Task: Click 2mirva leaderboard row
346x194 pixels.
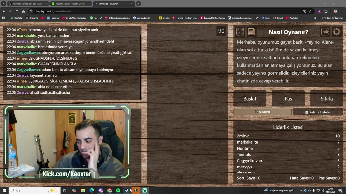Action: tap(288, 136)
